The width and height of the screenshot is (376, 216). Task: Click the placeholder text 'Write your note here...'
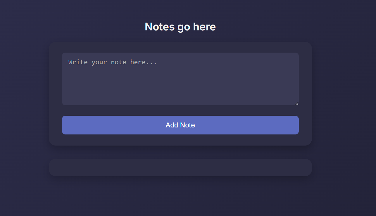click(x=113, y=62)
